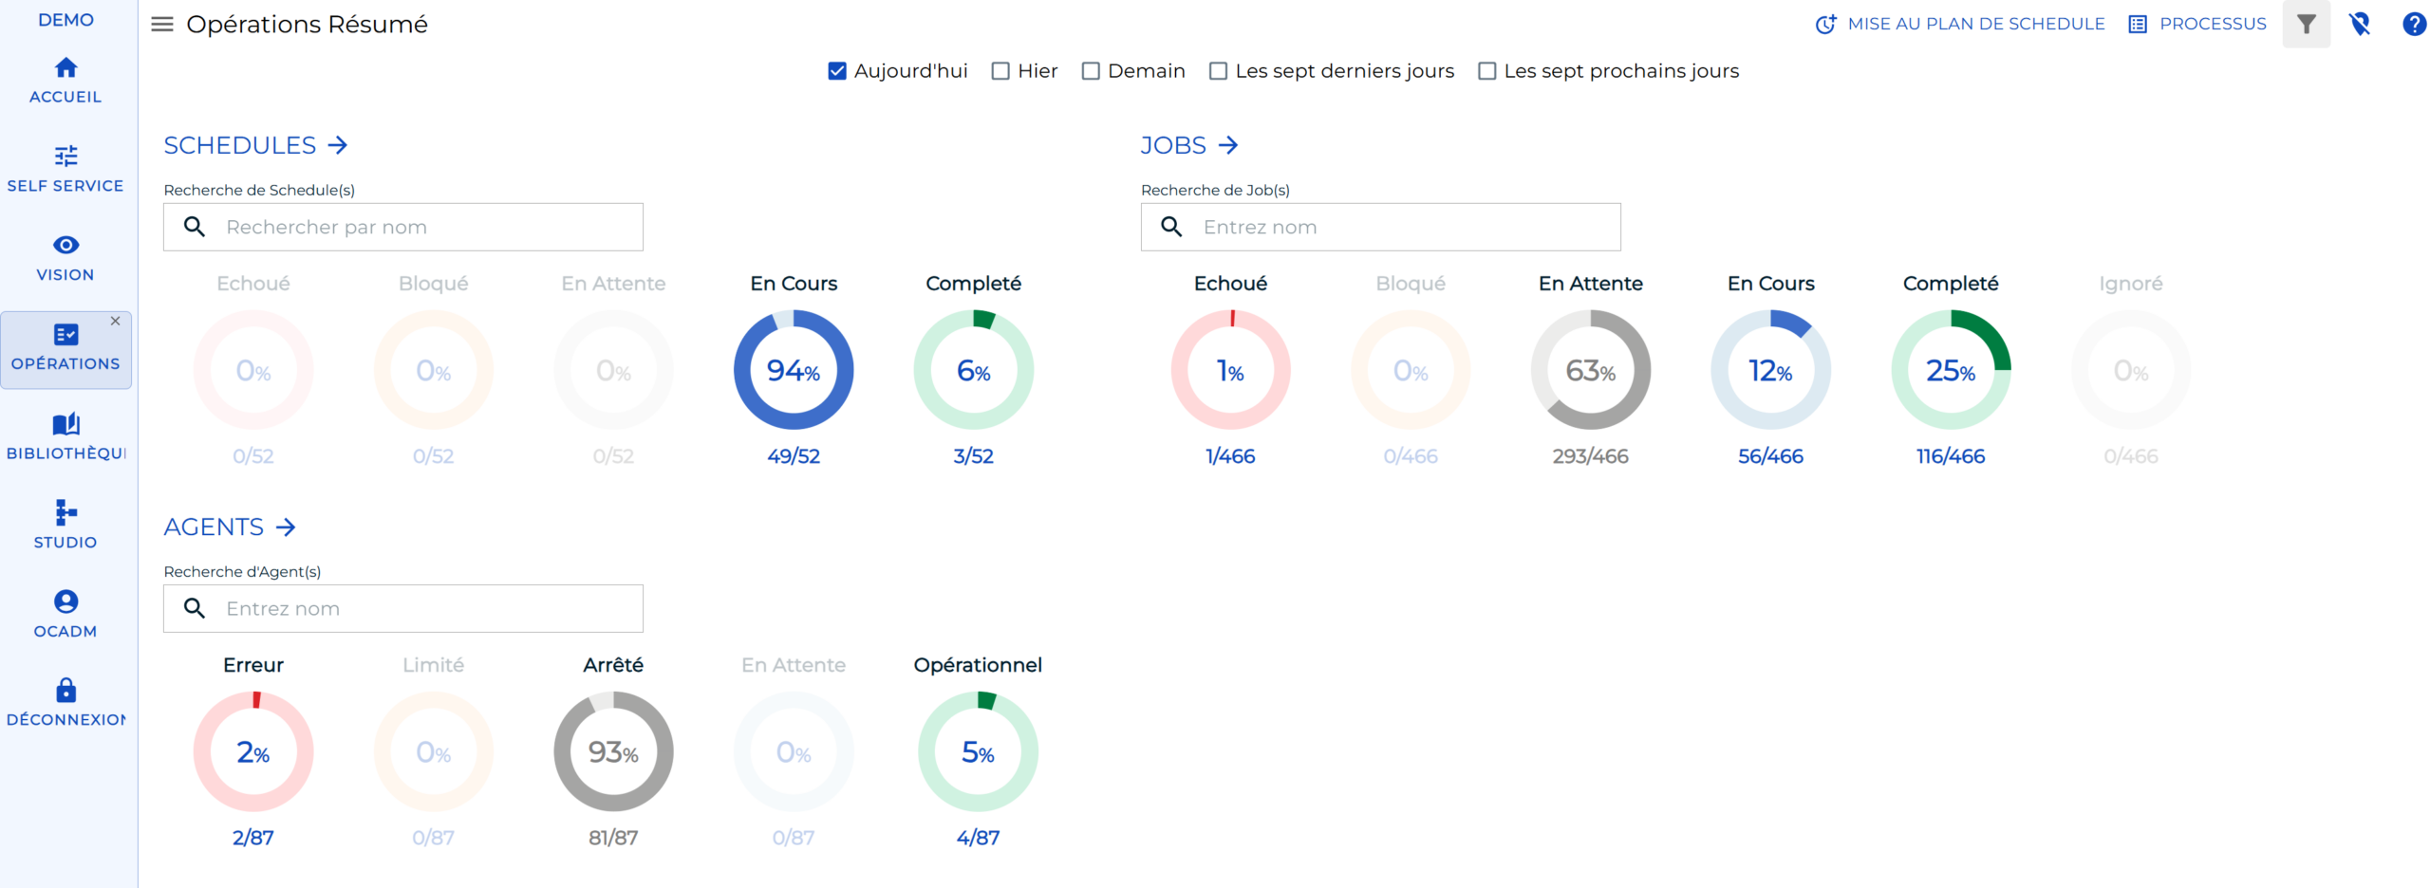Screen dimensions: 2430x888
Task: Click magnifier icon in Schedule search
Action: tap(195, 227)
